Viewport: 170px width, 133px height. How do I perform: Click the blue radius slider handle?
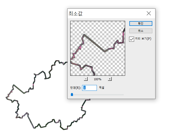pyautogui.click(x=72, y=94)
